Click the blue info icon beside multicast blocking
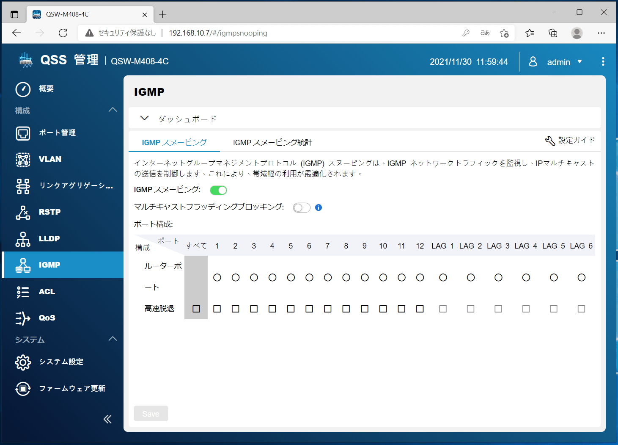The image size is (618, 445). [319, 207]
